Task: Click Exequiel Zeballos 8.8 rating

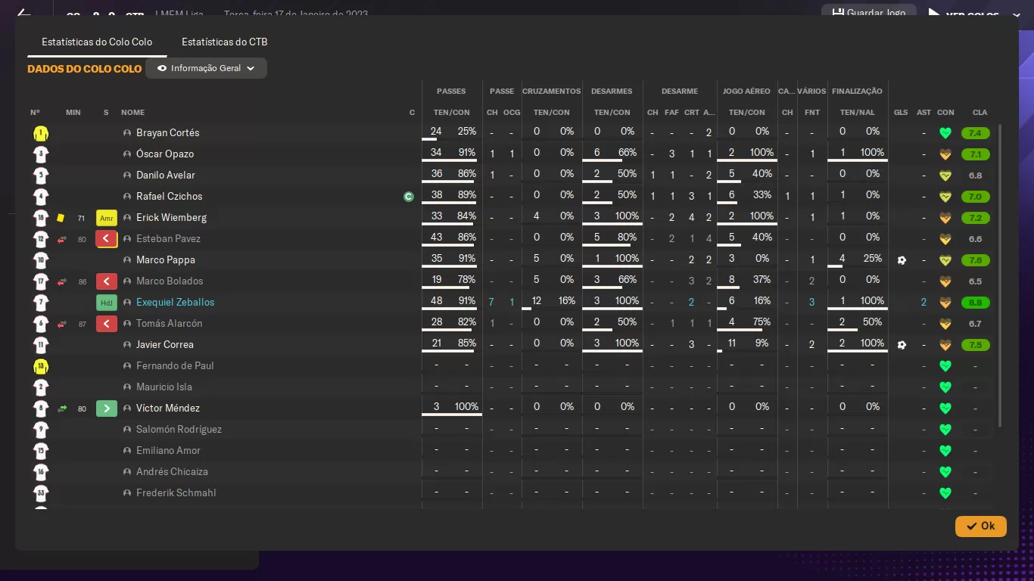Action: [975, 303]
